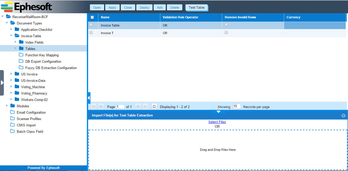Click the Modules folder icon
The width and height of the screenshot is (348, 171).
(13, 106)
